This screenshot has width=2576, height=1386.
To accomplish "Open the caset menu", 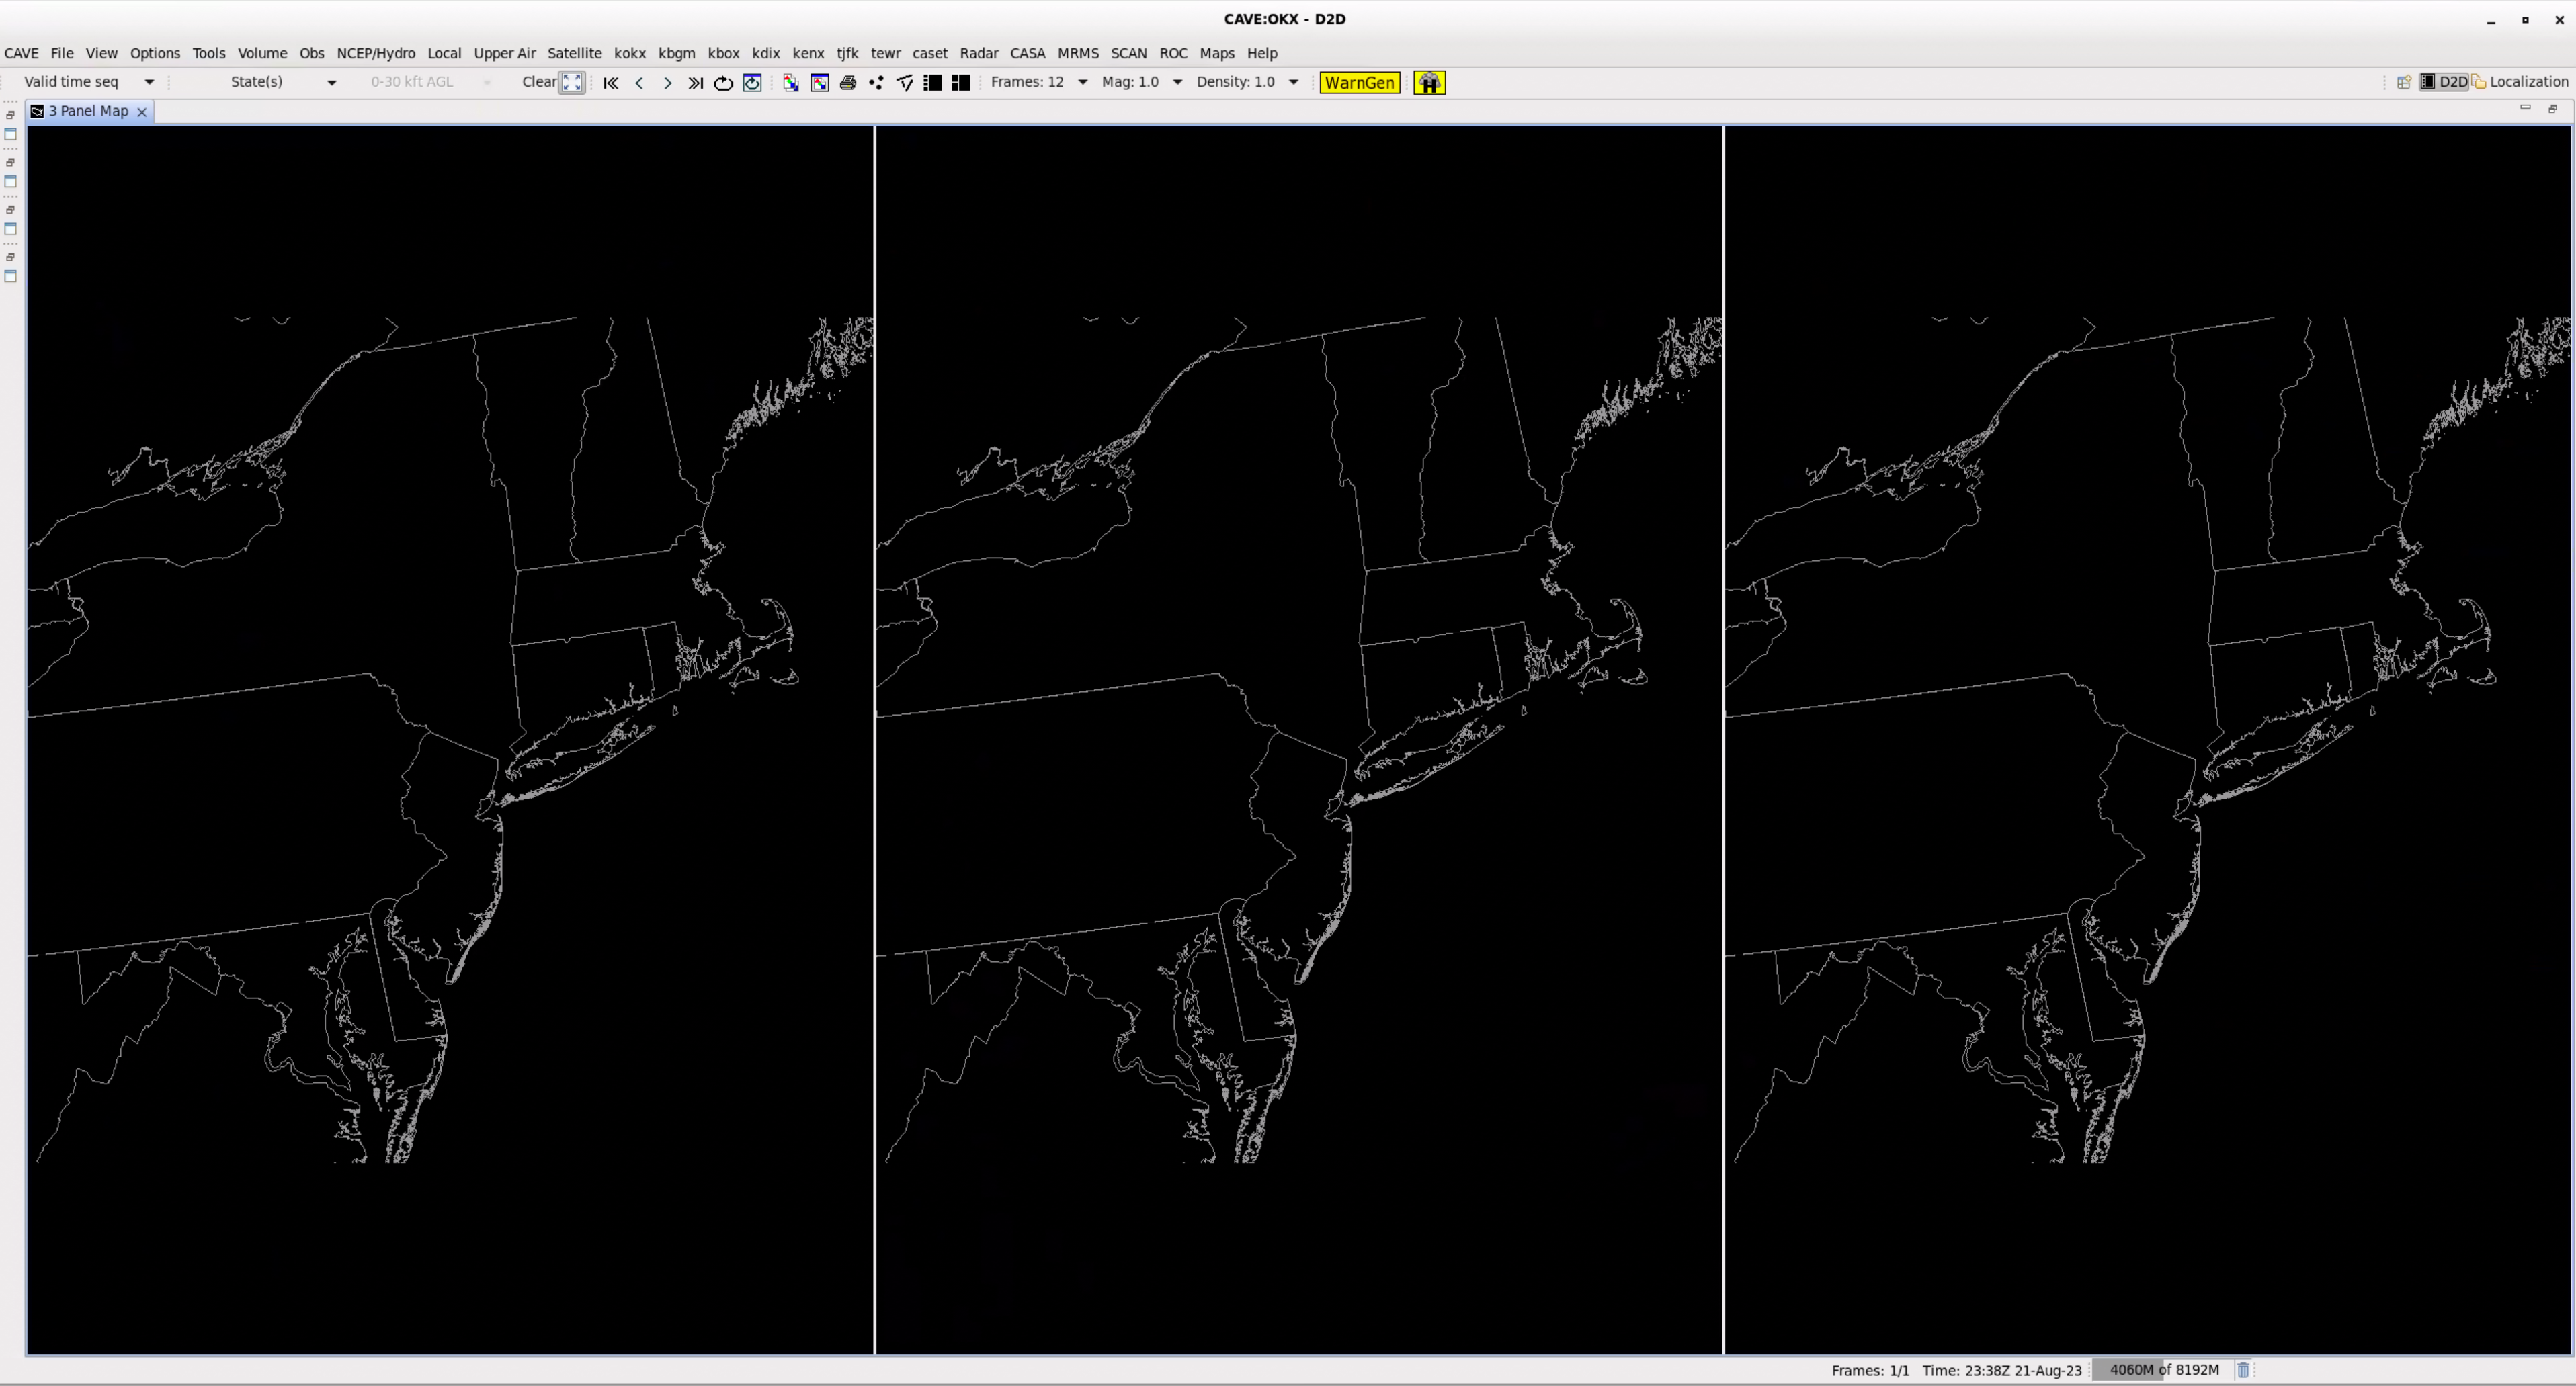I will pyautogui.click(x=930, y=54).
